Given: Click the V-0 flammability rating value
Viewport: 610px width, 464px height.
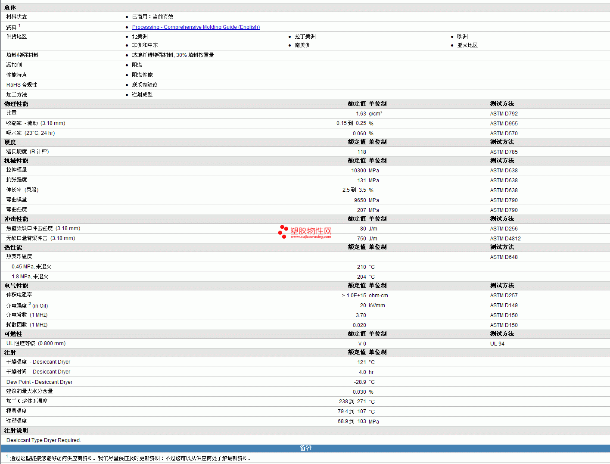Looking at the screenshot, I should click(362, 344).
